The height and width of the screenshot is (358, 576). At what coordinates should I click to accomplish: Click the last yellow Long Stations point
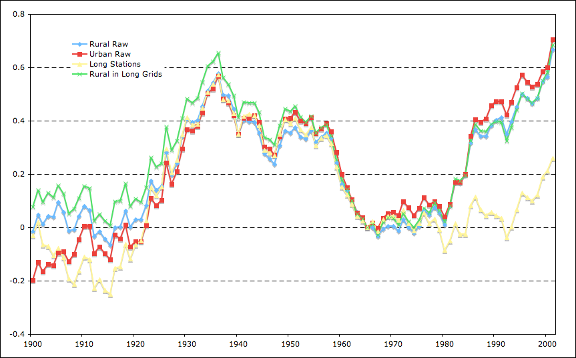tap(553, 159)
